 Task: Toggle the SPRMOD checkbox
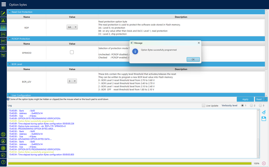coord(72,52)
